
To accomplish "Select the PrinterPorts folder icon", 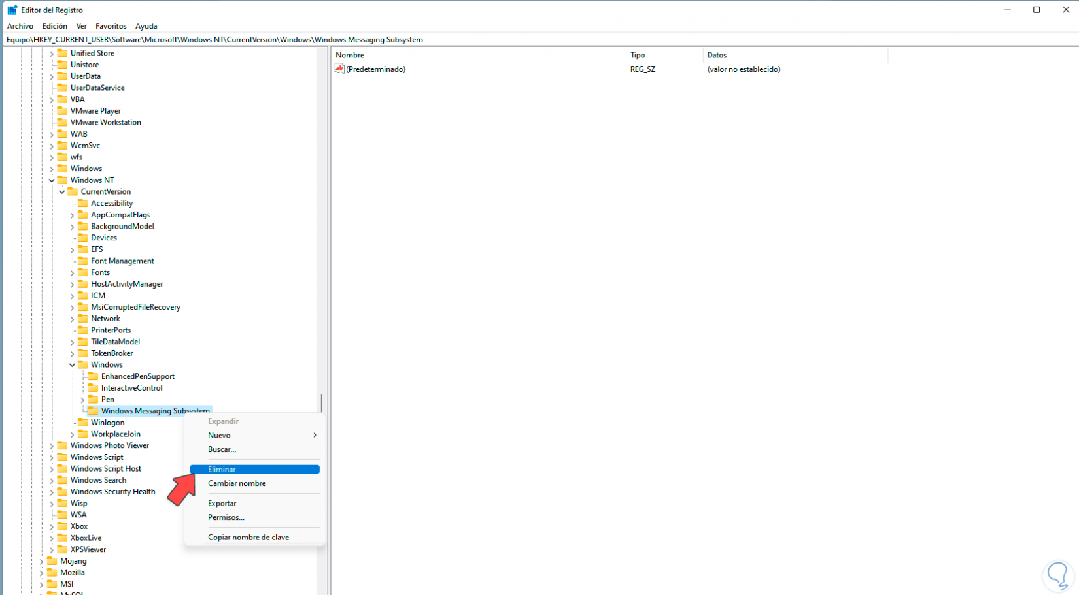I will tap(83, 330).
